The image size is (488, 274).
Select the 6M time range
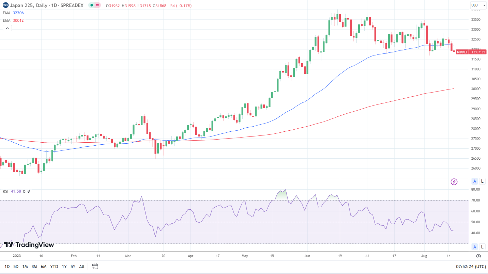tap(44, 267)
